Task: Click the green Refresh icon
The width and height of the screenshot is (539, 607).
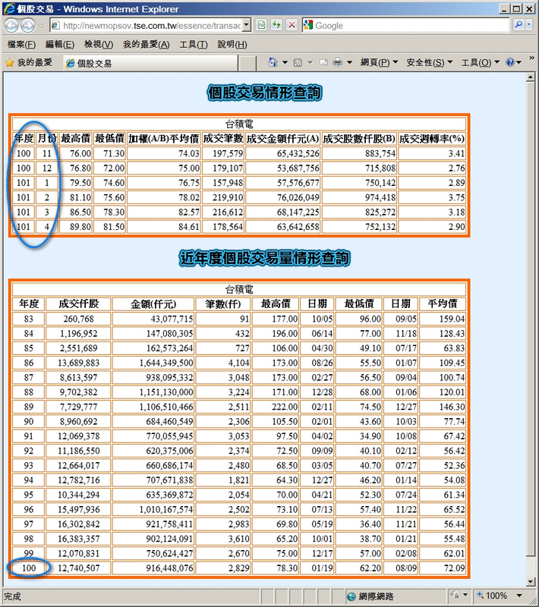Action: point(276,26)
